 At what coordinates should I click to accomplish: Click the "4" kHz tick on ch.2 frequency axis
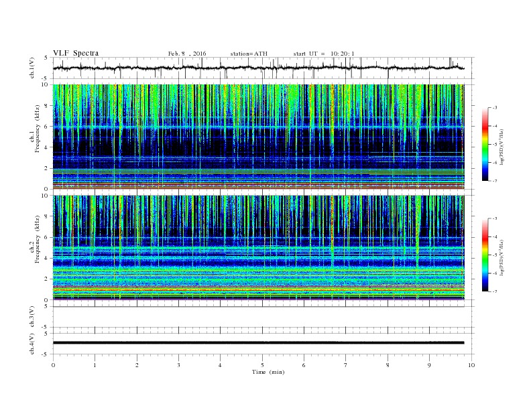(46, 259)
